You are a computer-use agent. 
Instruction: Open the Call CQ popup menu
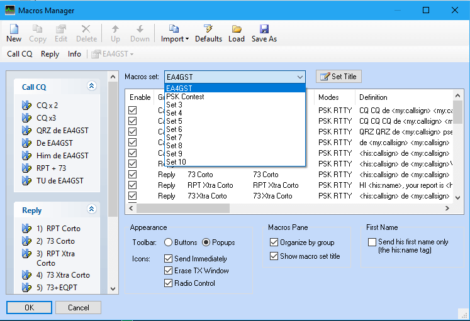pos(20,54)
